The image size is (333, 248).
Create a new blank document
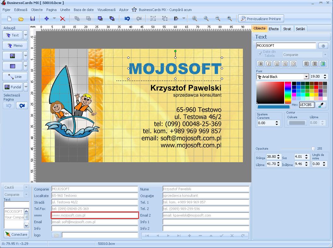(x=9, y=19)
